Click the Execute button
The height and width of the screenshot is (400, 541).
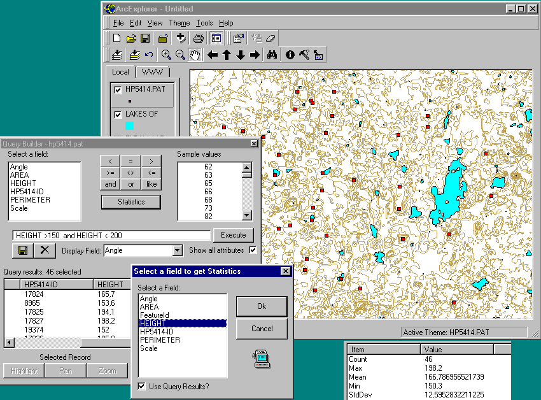pos(233,235)
